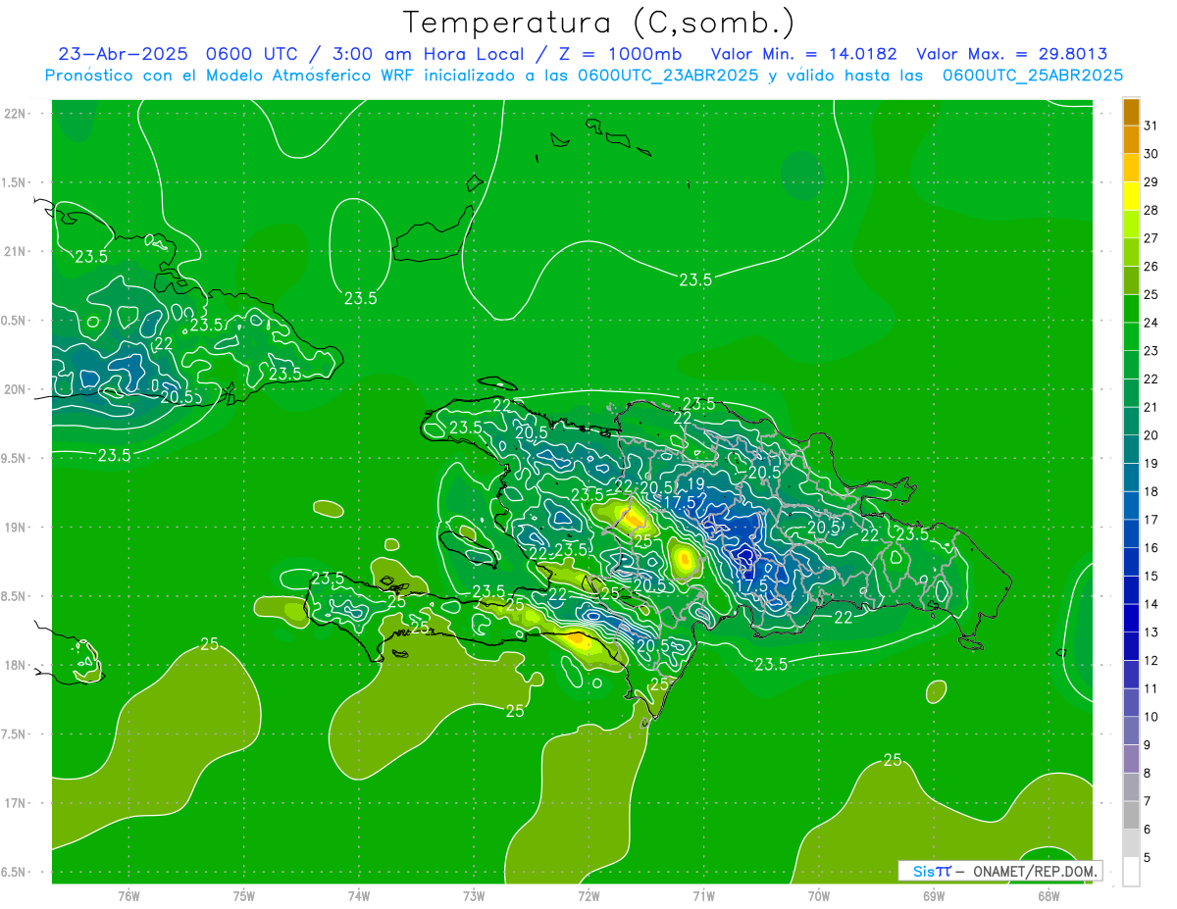Click the color scale label "11"
1177x909 pixels.
tap(1151, 688)
